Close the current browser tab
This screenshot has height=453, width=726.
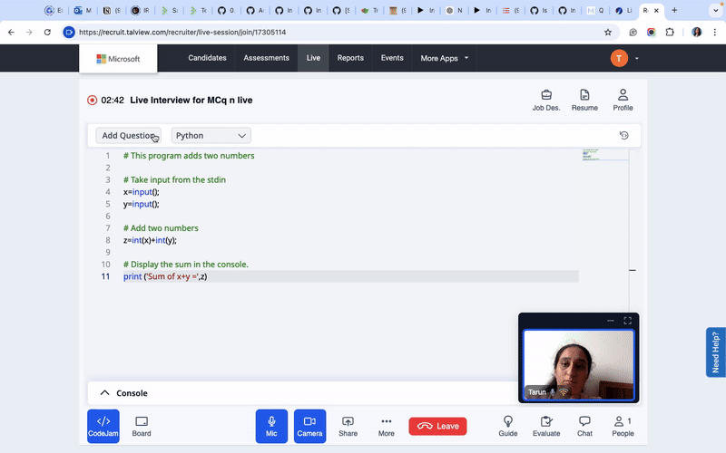tap(656, 11)
